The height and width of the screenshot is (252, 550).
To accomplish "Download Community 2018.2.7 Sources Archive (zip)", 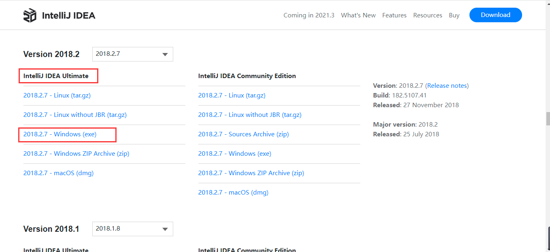I will point(243,134).
